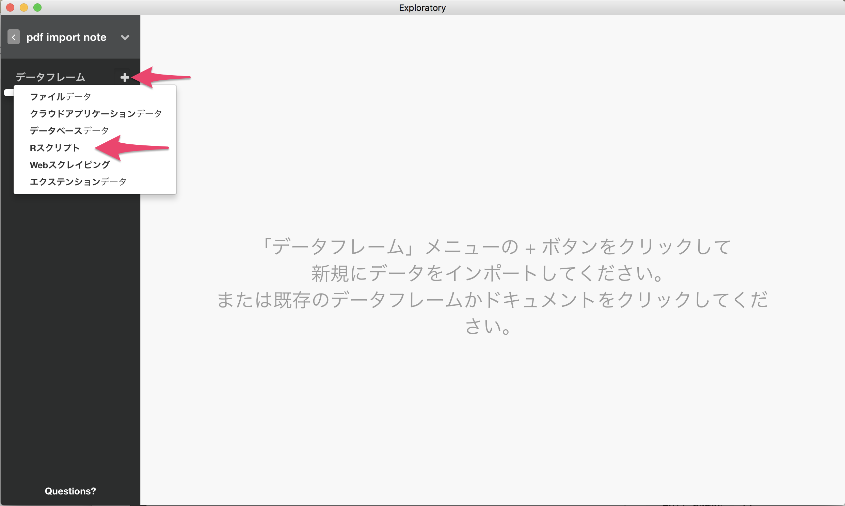Click the back arrow beside pdf import note

tap(14, 37)
